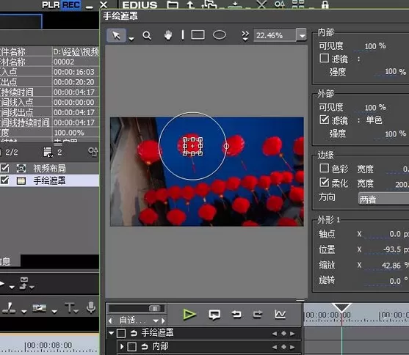Play the mask preview with green play button
Viewport: 409px width, 355px height.
pyautogui.click(x=189, y=315)
